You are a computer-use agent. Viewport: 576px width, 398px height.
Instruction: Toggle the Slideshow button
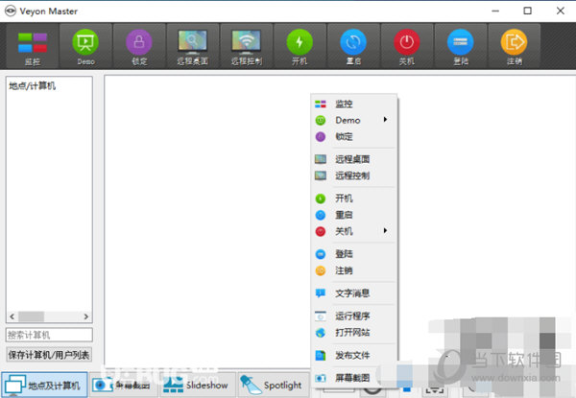pyautogui.click(x=197, y=385)
